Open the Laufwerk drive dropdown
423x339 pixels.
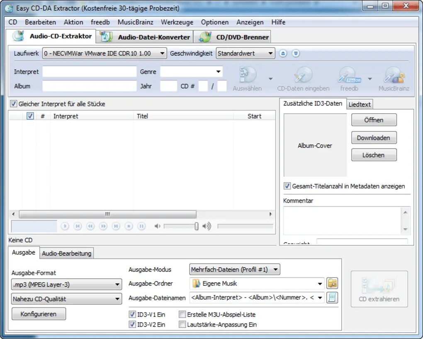[105, 53]
